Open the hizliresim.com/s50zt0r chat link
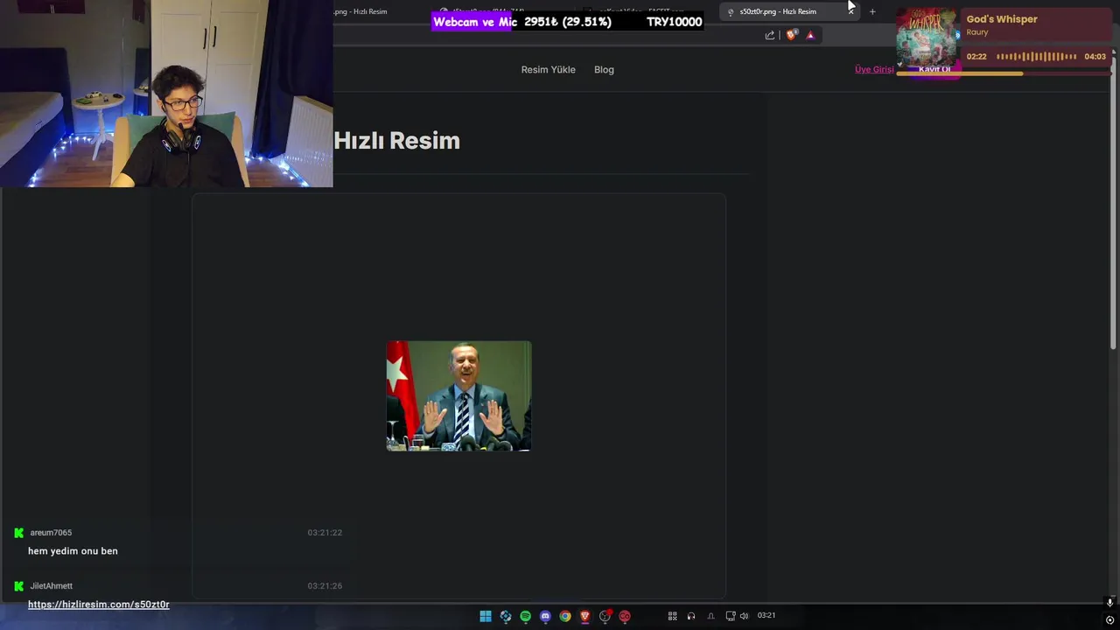The image size is (1120, 630). click(x=99, y=605)
